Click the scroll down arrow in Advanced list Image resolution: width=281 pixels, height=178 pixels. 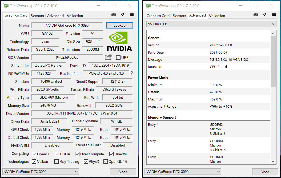coord(273,161)
